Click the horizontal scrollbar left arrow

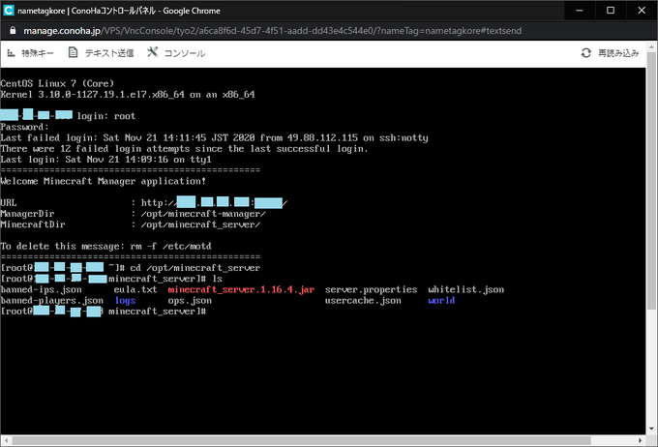pos(6,440)
